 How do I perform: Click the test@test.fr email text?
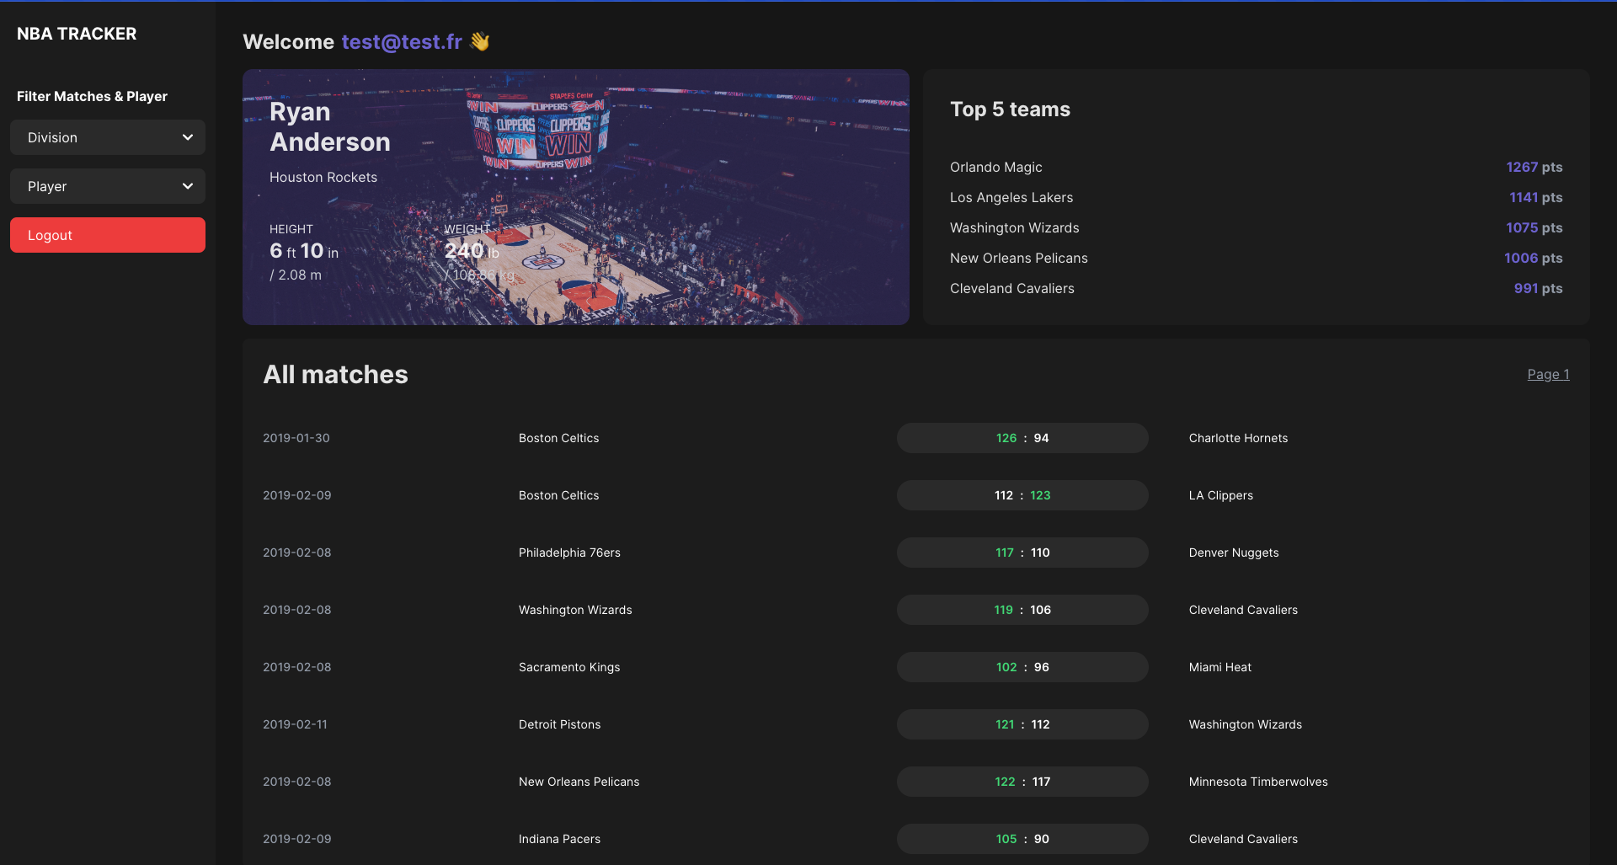coord(402,41)
